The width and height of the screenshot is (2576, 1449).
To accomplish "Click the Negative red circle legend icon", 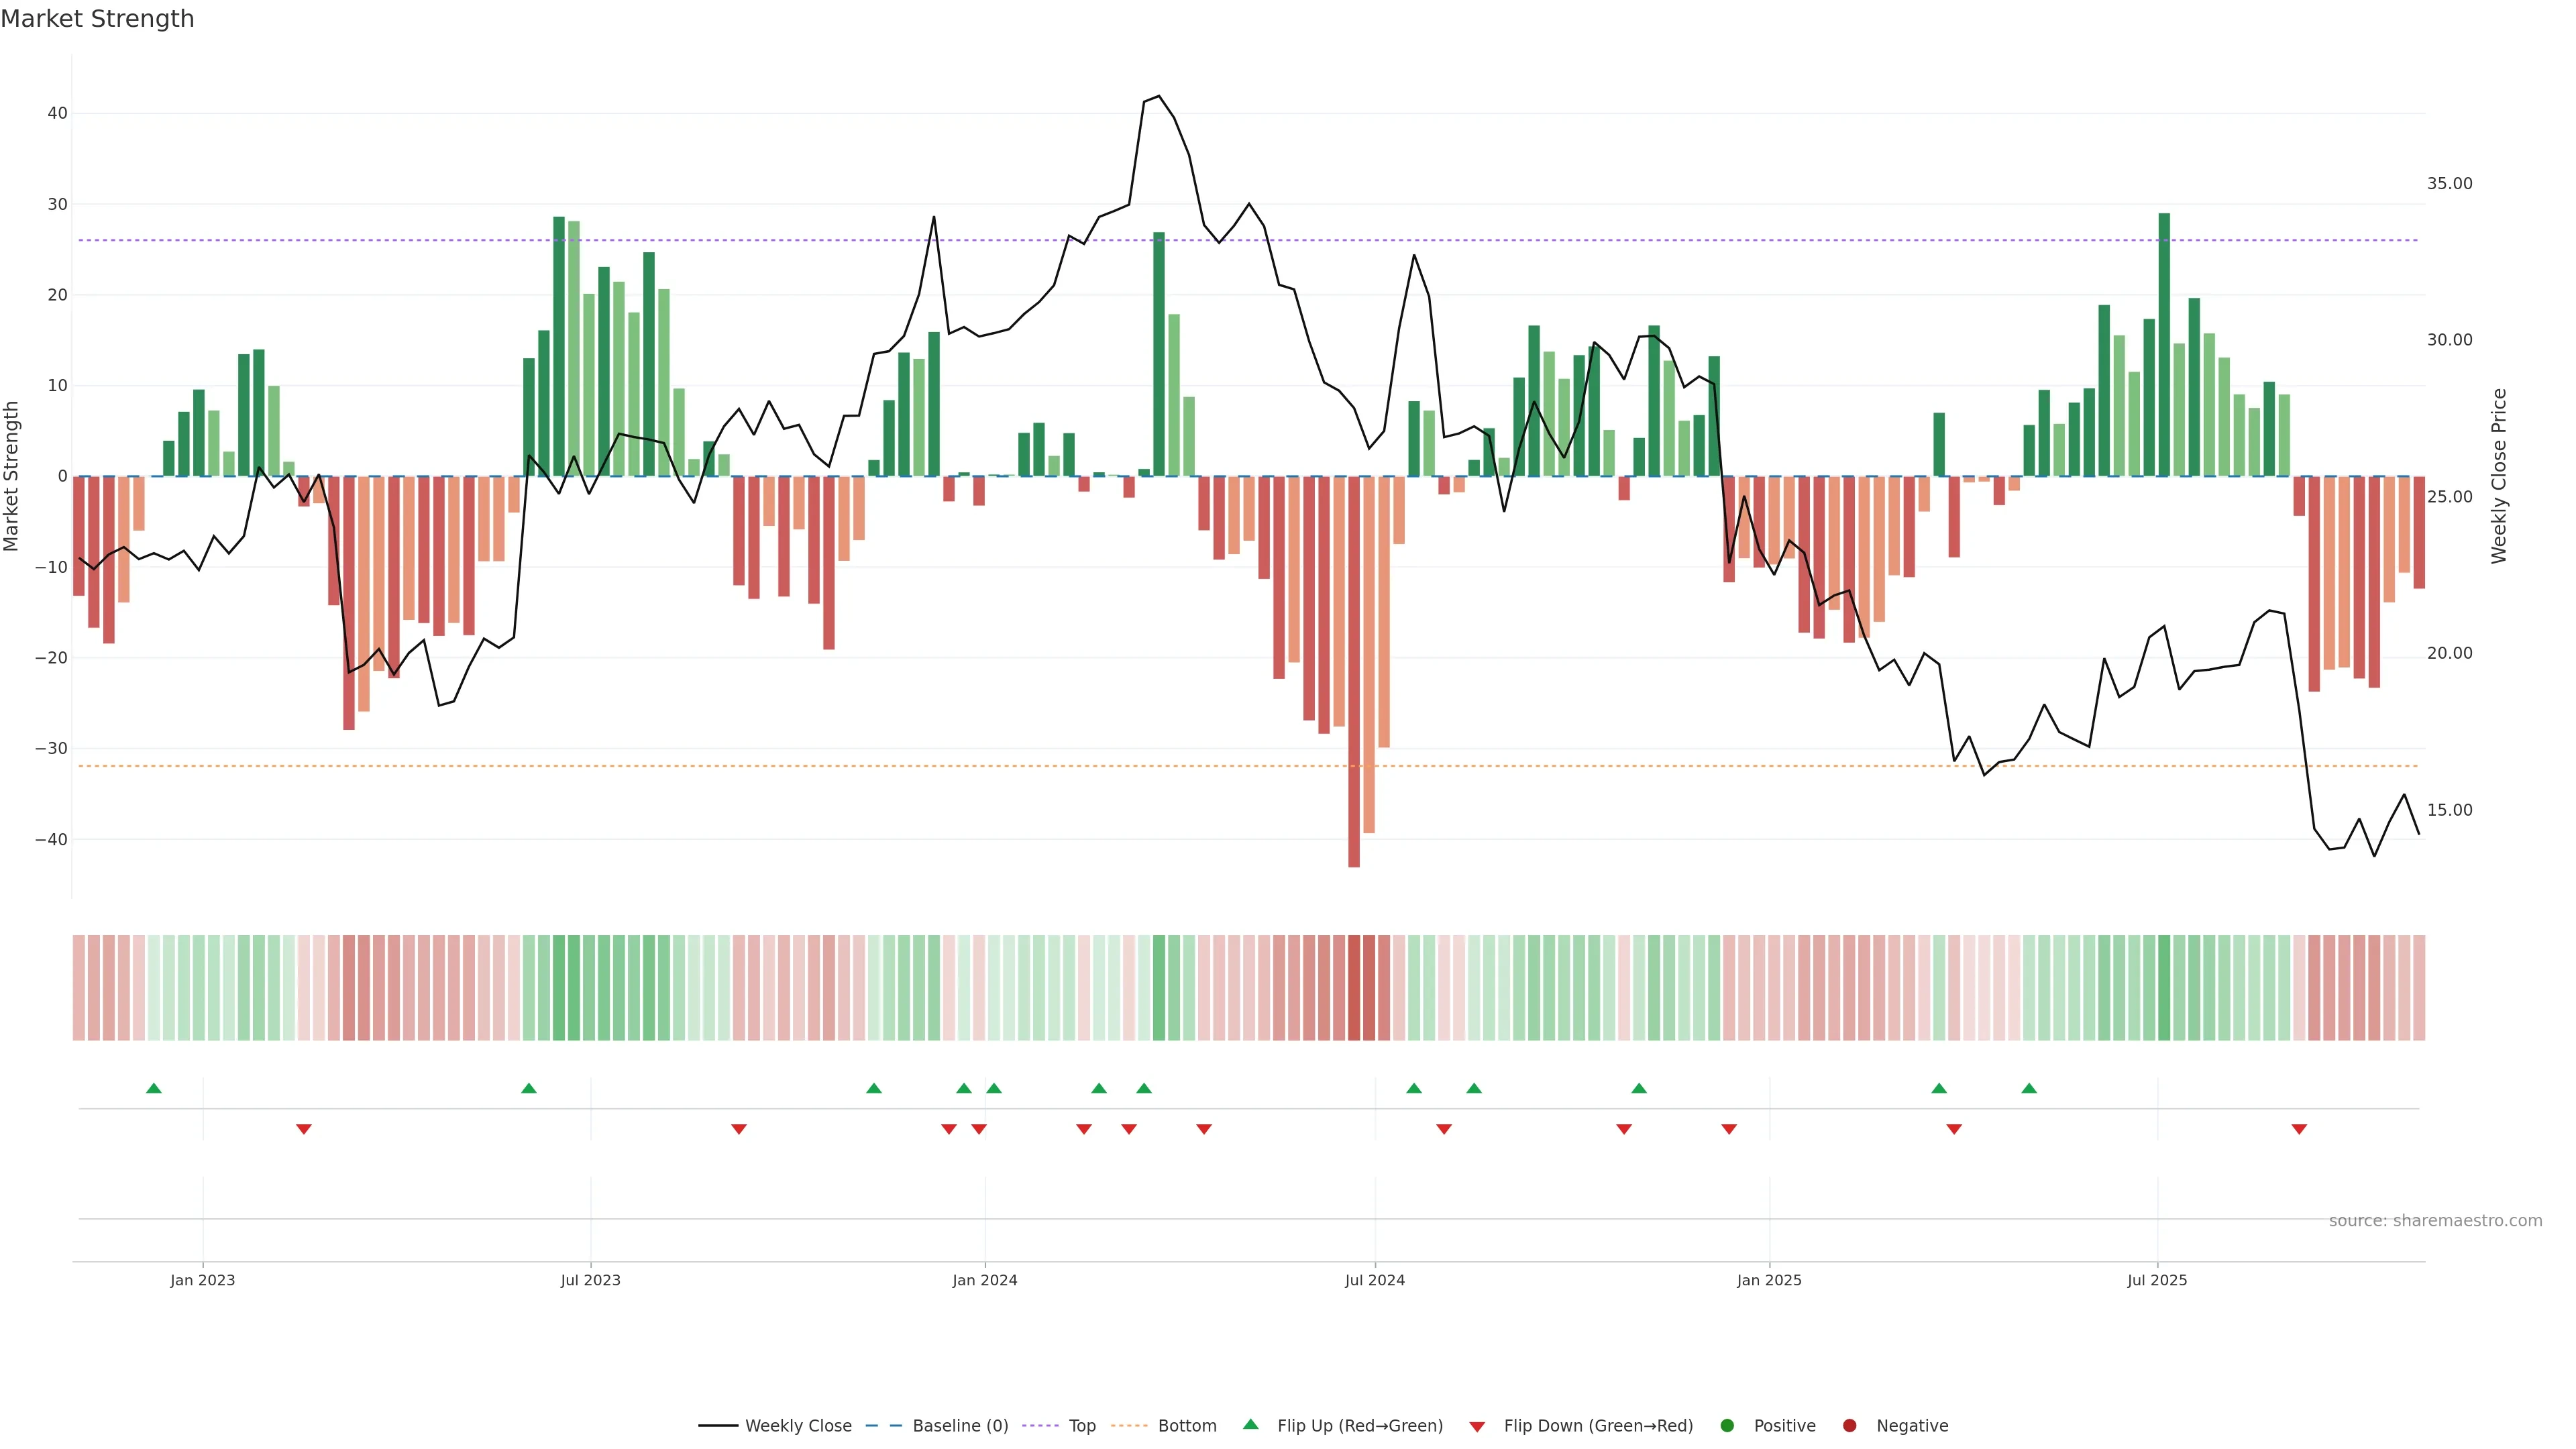I will coord(1849,1426).
